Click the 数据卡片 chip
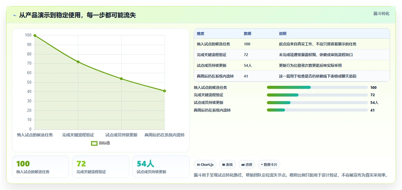The image size is (402, 190). 269,165
